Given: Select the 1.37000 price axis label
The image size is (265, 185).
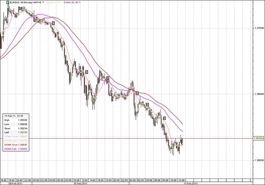Looking at the screenshot, I should click(x=259, y=28).
